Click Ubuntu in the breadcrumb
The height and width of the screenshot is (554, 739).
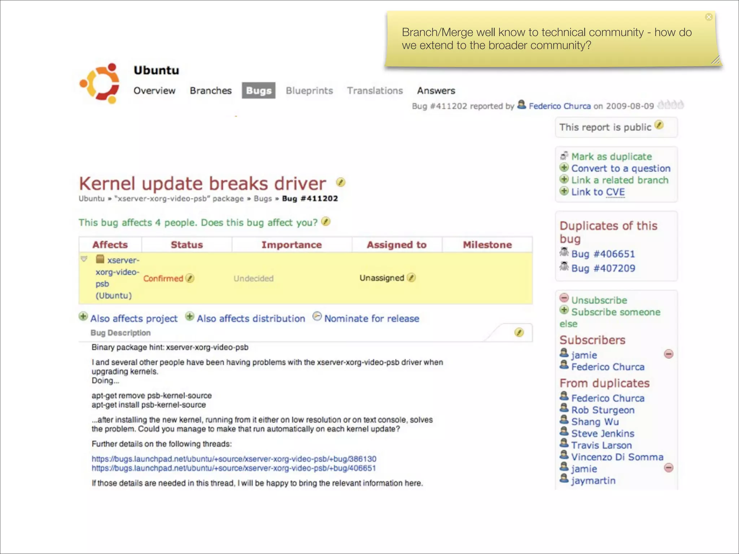(92, 199)
